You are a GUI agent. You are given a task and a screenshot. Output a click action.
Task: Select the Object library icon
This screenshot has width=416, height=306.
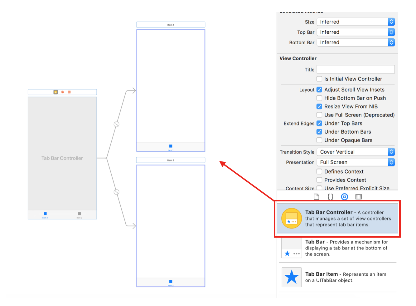pos(344,197)
